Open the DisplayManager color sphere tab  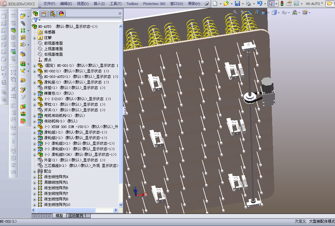pos(61,14)
